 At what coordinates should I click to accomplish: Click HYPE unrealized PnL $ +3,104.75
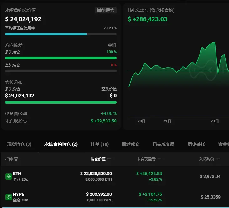coord(150,194)
